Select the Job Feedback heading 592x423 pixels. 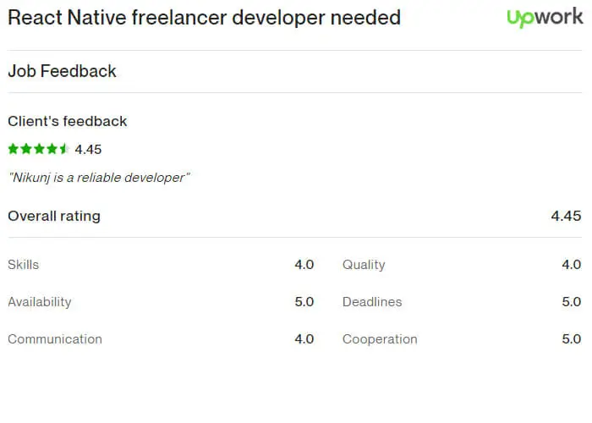(x=62, y=71)
